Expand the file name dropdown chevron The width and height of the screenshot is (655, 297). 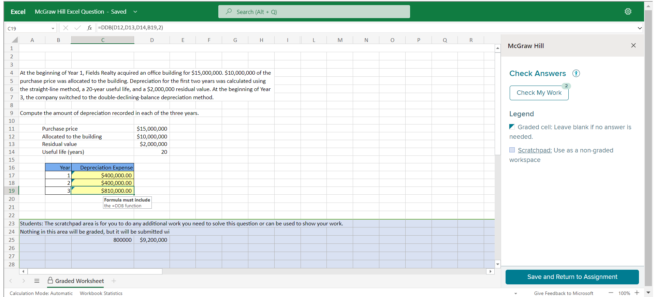[135, 12]
